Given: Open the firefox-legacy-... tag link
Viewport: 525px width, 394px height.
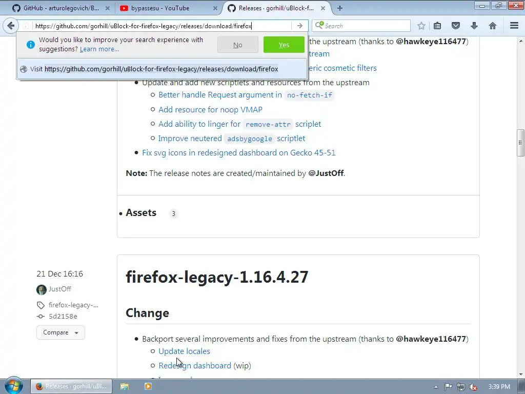Looking at the screenshot, I should [73, 305].
